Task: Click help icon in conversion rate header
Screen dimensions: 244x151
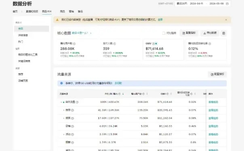Action: 191,94
